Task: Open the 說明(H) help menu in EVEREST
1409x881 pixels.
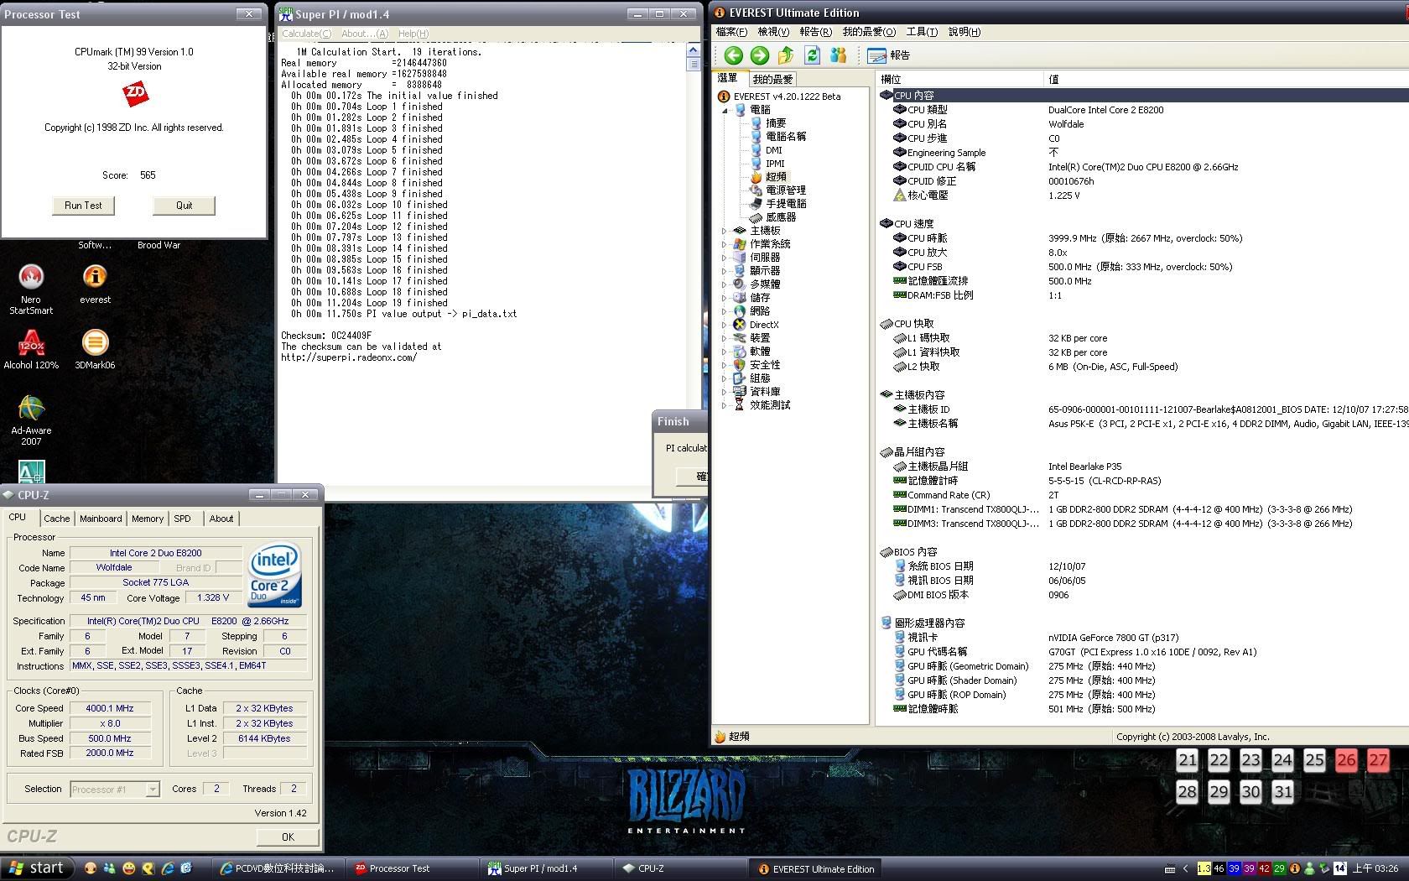Action: point(964,32)
